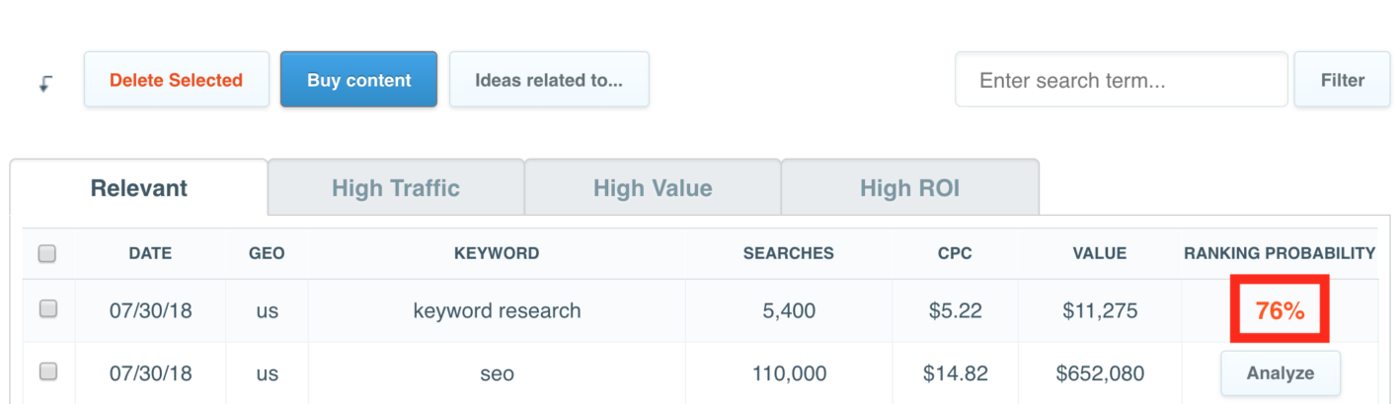
Task: Select the High Value tab
Action: coord(653,188)
